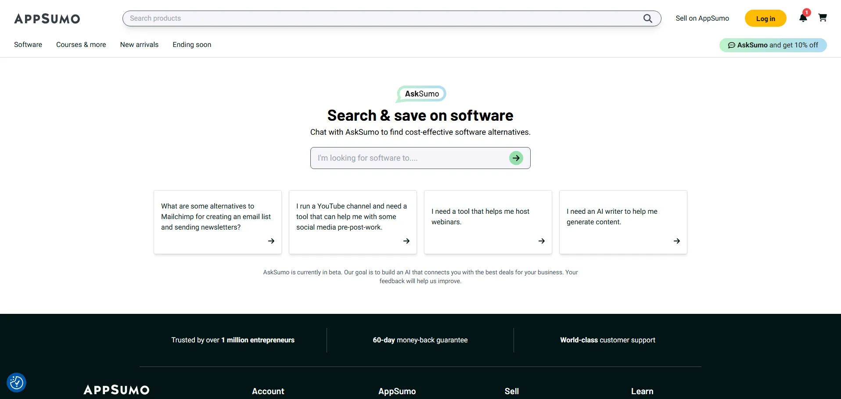Click the magnifying glass search icon
The image size is (841, 399).
coord(647,18)
